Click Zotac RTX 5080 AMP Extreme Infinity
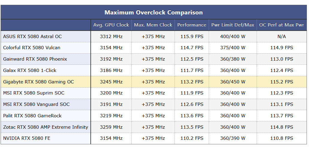The width and height of the screenshot is (309, 147). click(x=46, y=127)
